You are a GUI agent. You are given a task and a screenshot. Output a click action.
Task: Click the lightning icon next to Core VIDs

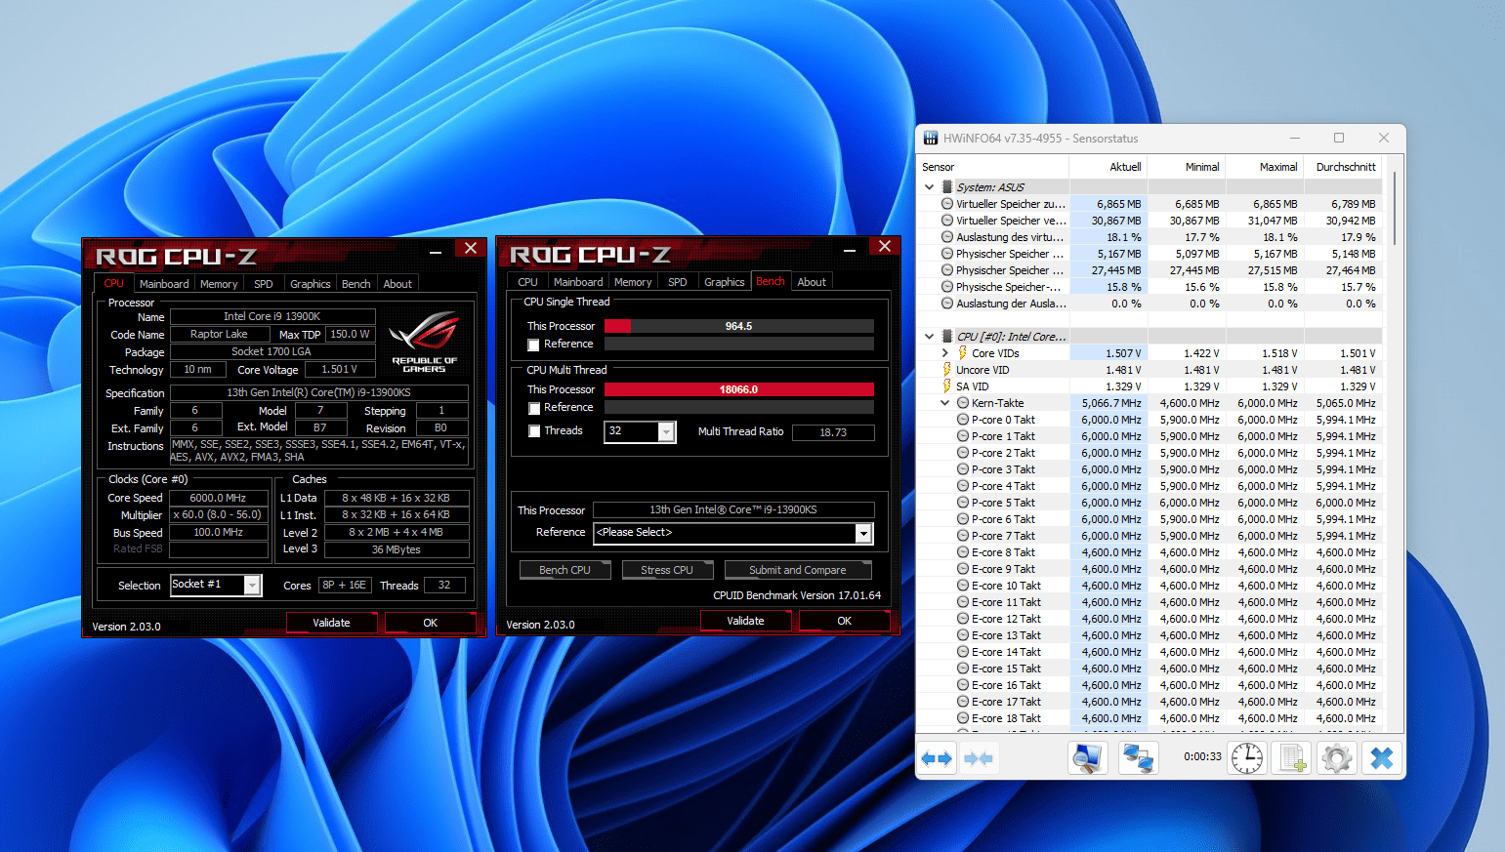[963, 353]
